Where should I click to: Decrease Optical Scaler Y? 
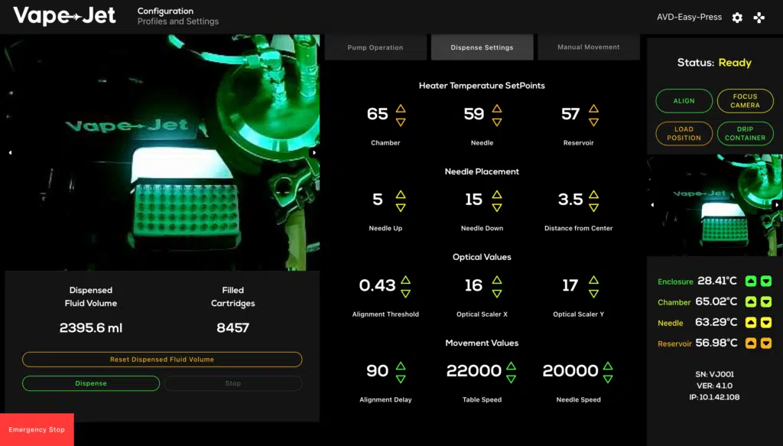[x=593, y=294]
